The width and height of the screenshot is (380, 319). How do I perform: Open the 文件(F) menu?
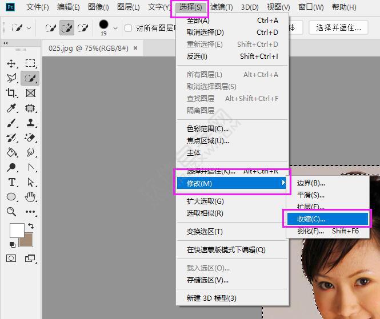[x=37, y=7]
